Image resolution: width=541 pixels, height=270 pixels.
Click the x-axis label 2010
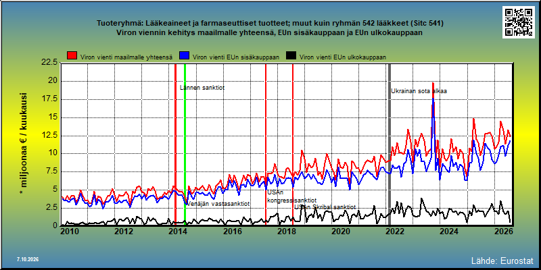pyautogui.click(x=70, y=231)
